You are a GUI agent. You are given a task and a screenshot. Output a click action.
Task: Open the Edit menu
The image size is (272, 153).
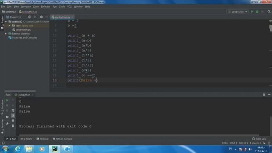point(9,7)
